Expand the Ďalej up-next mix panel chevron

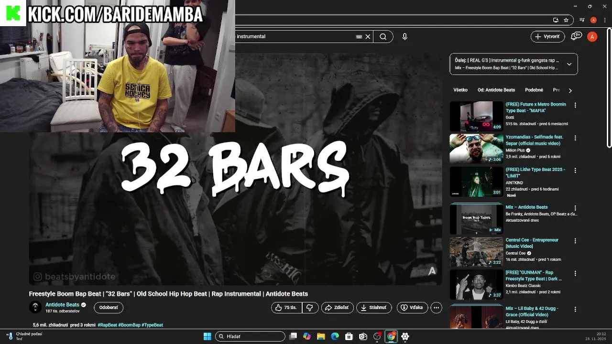pyautogui.click(x=569, y=64)
